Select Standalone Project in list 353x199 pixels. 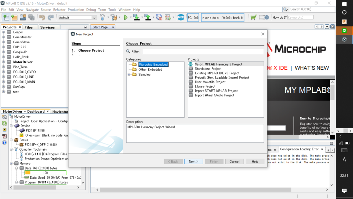(x=208, y=69)
